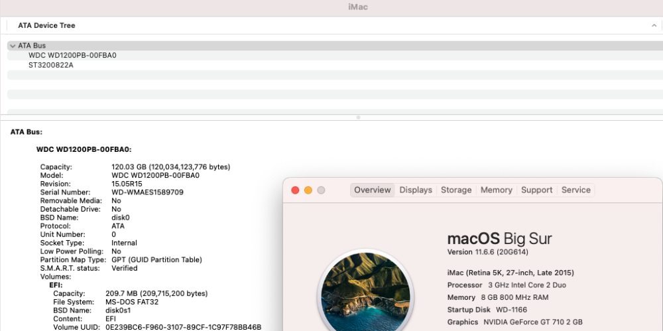Click the Socket Type value Internal

(124, 243)
